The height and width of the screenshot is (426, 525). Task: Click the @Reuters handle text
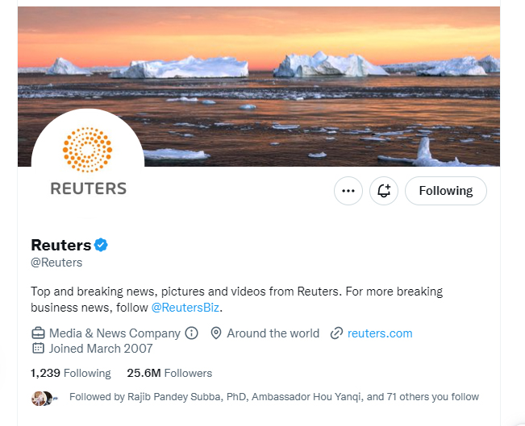pyautogui.click(x=56, y=263)
